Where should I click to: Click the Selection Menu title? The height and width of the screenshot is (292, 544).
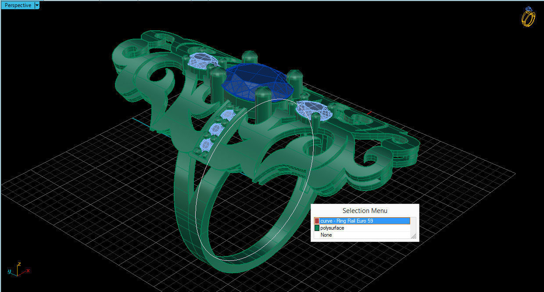pos(365,211)
